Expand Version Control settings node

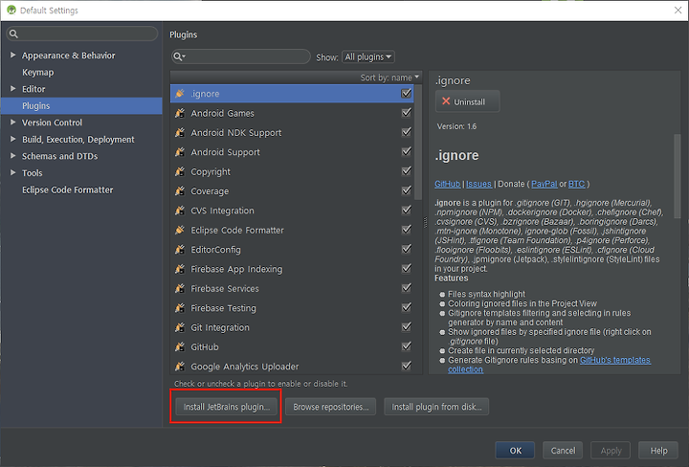[x=12, y=122]
